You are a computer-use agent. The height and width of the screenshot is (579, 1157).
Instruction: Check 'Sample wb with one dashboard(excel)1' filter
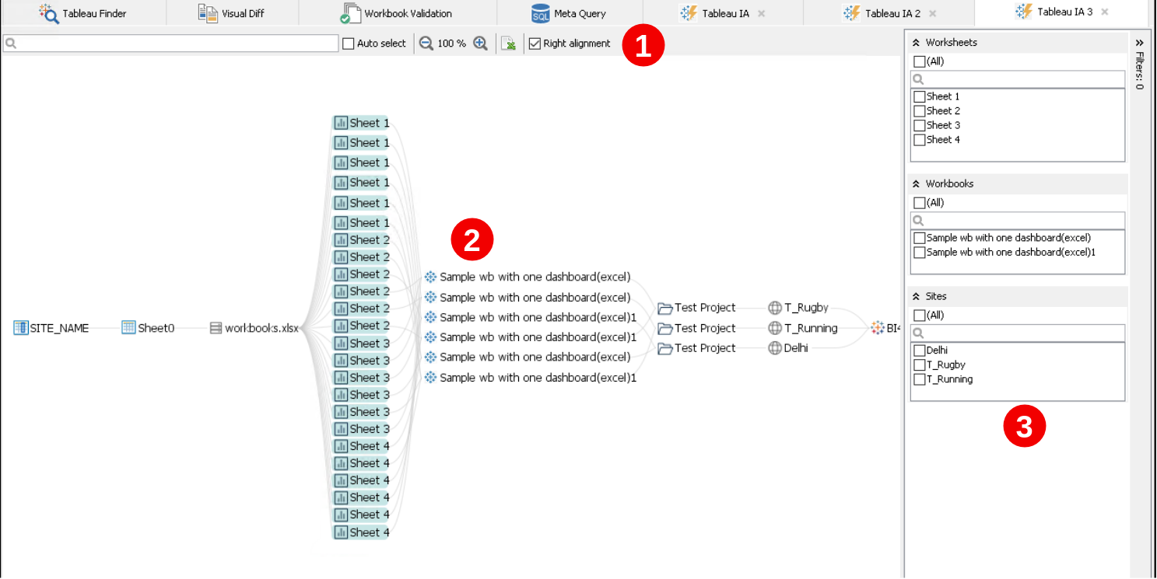pyautogui.click(x=919, y=253)
